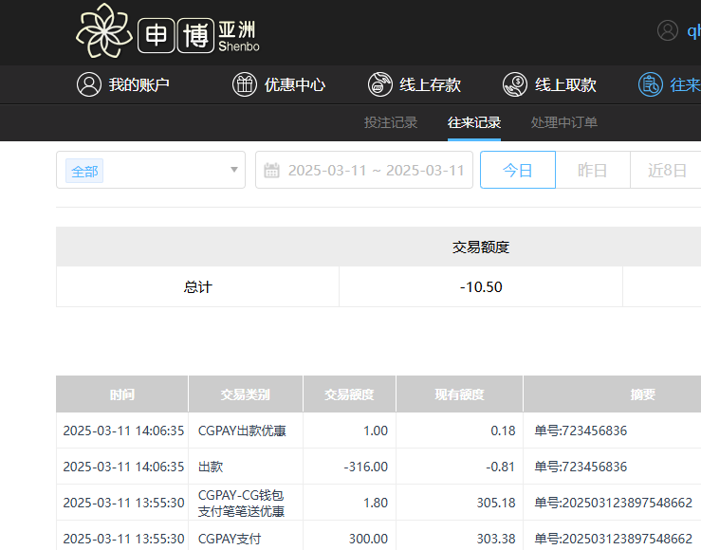Switch to the 投注记录 tab

click(x=391, y=122)
